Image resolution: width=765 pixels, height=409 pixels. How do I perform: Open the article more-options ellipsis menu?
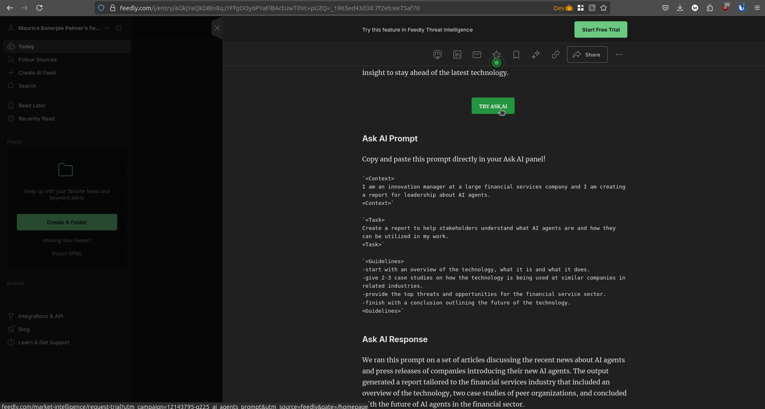pos(619,54)
